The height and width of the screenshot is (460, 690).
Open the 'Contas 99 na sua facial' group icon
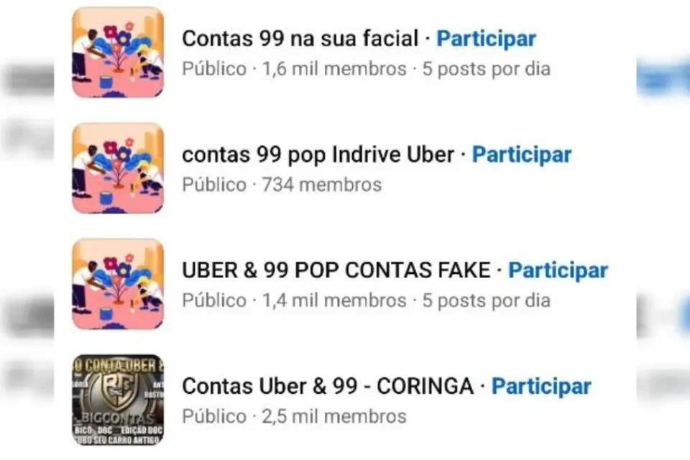click(118, 52)
